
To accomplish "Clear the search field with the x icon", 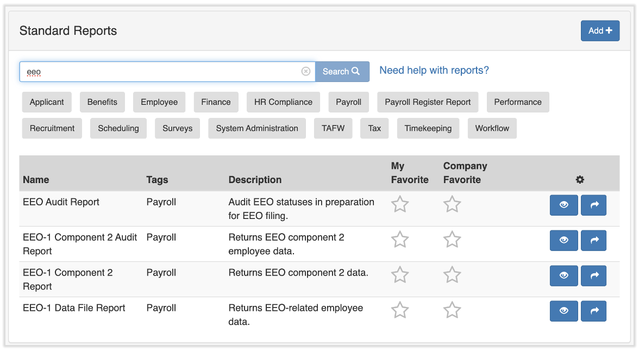I will (x=305, y=71).
